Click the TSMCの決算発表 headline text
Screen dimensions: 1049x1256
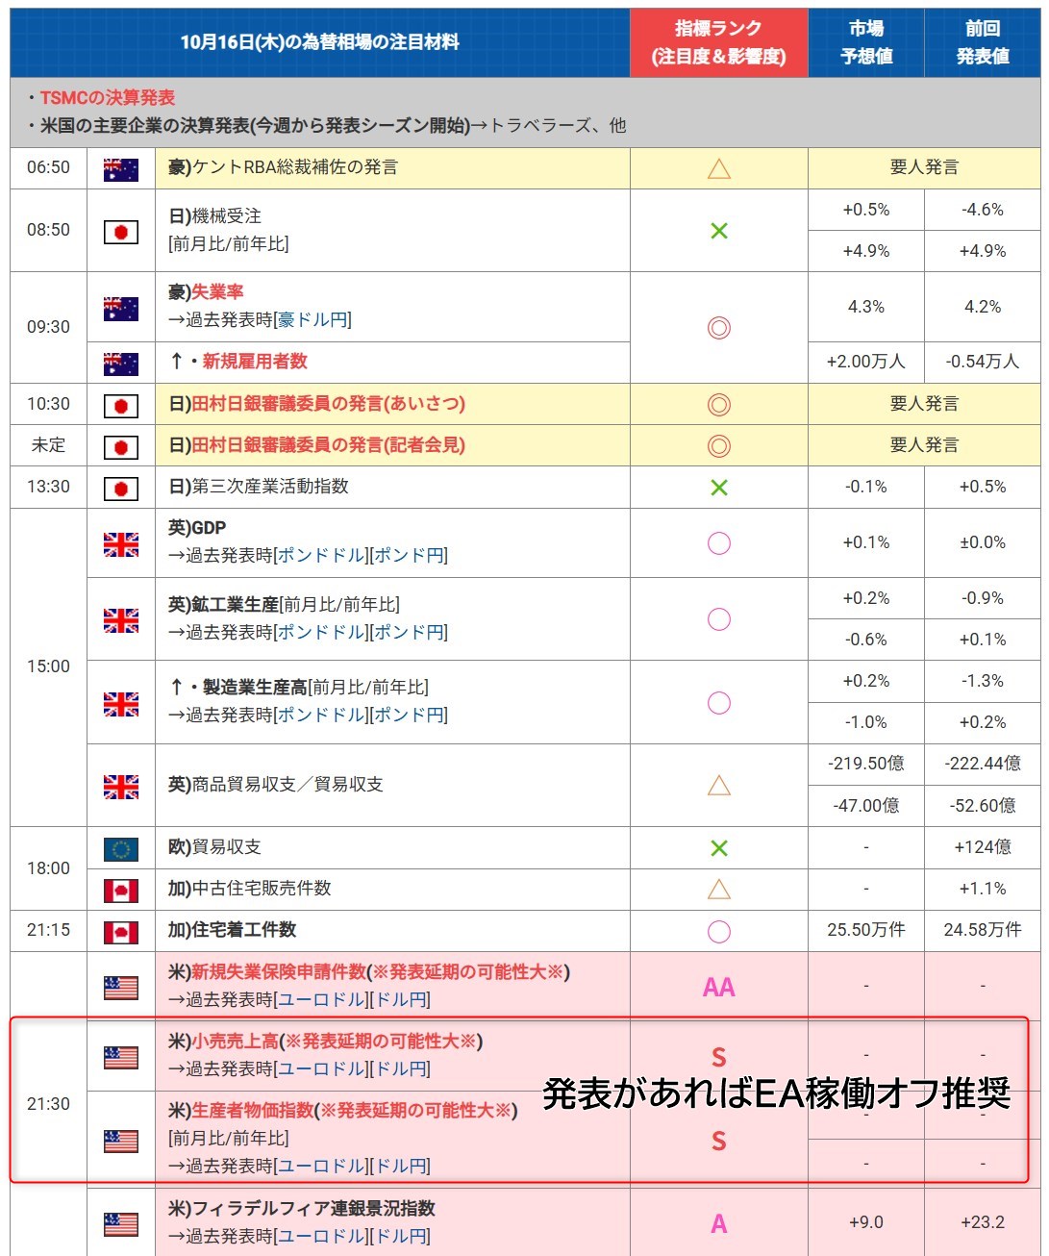[x=108, y=98]
